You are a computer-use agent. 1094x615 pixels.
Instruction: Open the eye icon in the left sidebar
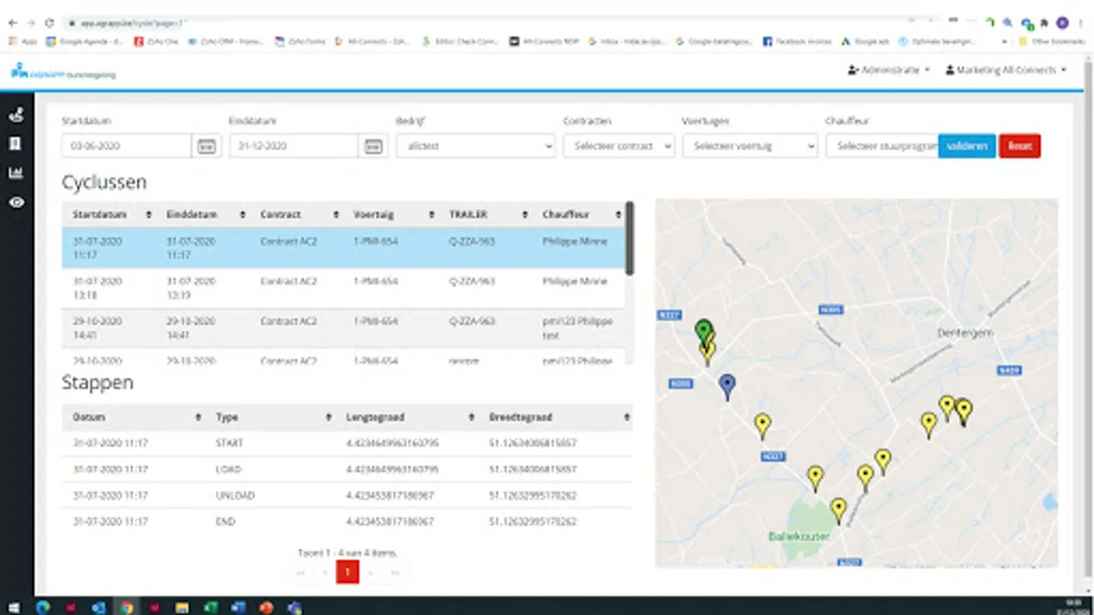point(16,202)
